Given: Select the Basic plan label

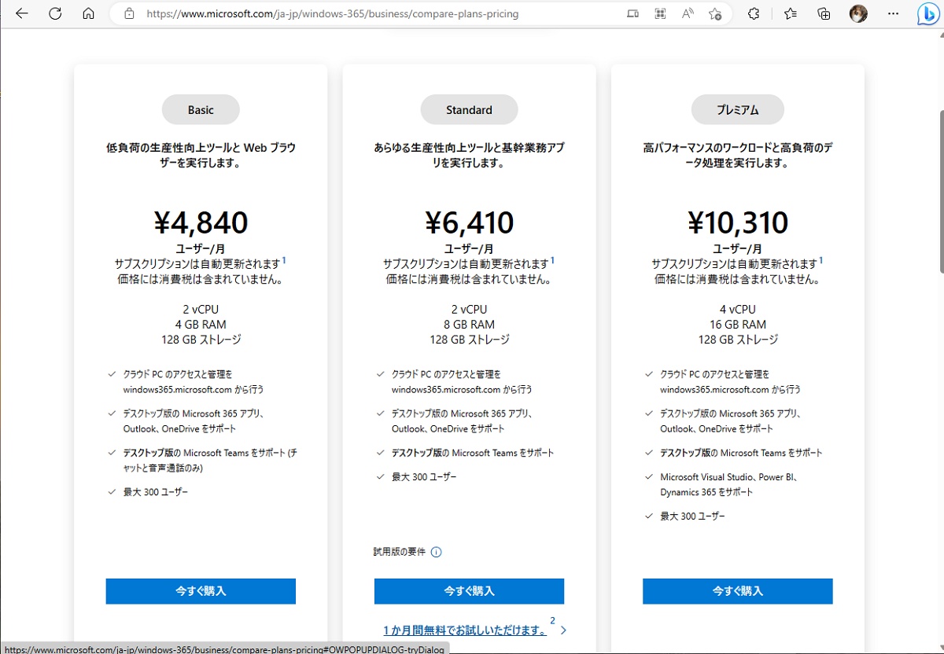Looking at the screenshot, I should [x=201, y=110].
